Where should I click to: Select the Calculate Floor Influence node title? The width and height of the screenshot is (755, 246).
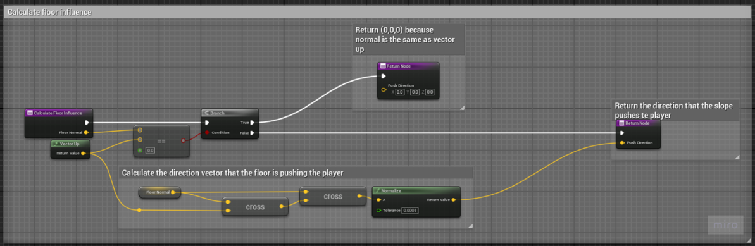click(x=58, y=113)
